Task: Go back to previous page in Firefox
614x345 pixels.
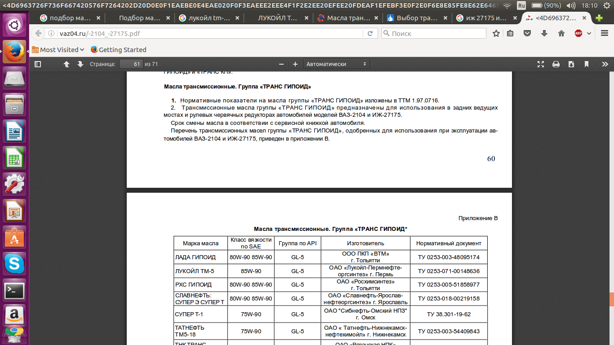Action: pyautogui.click(x=39, y=34)
